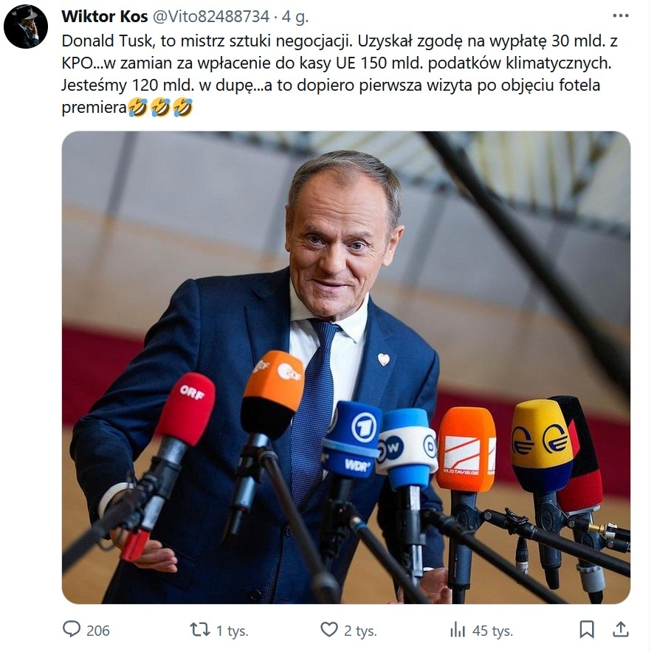Open Wiktor Kos profile avatar

pyautogui.click(x=26, y=26)
